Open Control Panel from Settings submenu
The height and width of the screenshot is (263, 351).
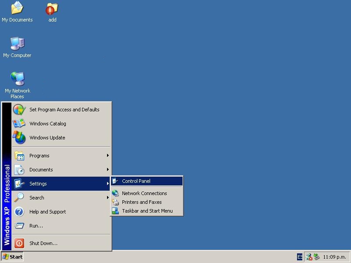point(147,181)
